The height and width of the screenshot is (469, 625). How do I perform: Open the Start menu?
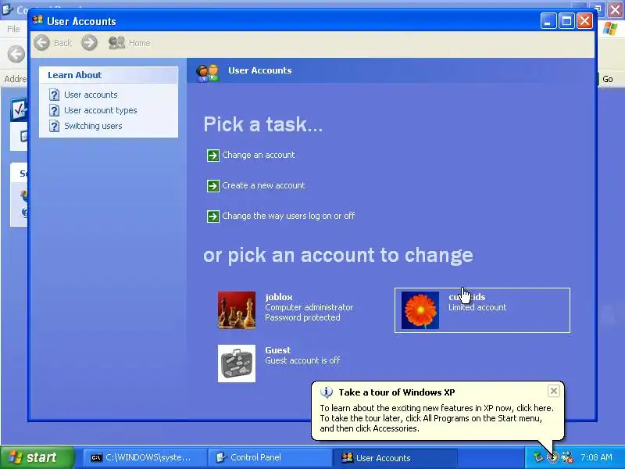tap(37, 457)
